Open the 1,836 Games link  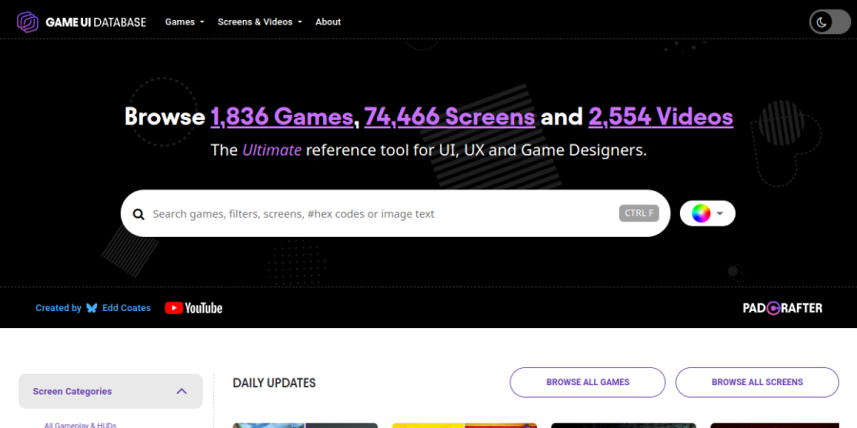(282, 116)
